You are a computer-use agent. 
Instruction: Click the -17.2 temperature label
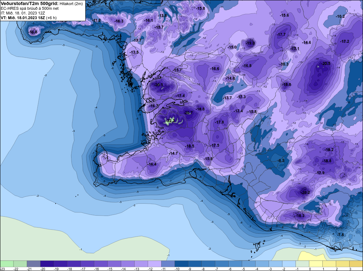pos(345,41)
